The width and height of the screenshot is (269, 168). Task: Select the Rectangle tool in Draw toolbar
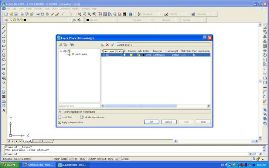pos(4,46)
